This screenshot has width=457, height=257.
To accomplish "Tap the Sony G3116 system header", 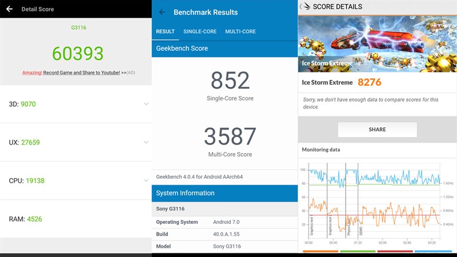I will click(x=225, y=208).
